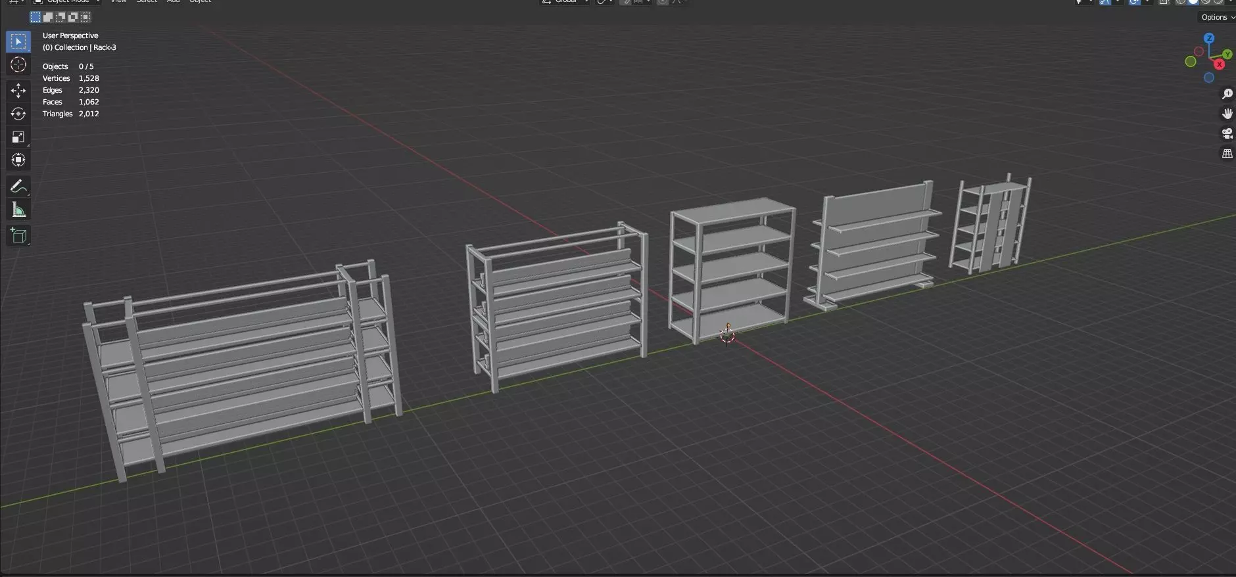
Task: Choose the Move tool
Action: [18, 91]
